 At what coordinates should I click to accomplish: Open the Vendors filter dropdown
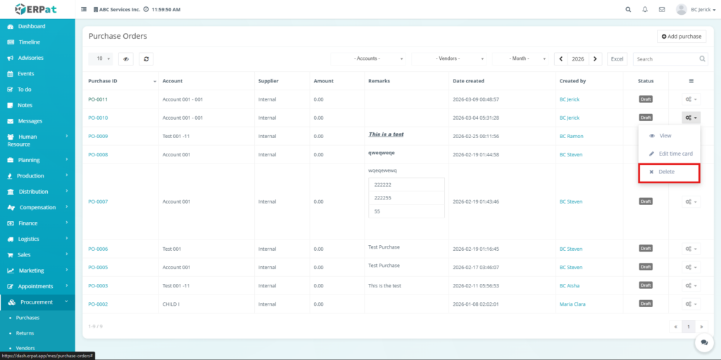point(450,59)
